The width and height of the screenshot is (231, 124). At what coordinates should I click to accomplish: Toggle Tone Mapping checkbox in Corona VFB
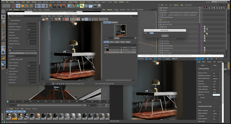pos(220,69)
